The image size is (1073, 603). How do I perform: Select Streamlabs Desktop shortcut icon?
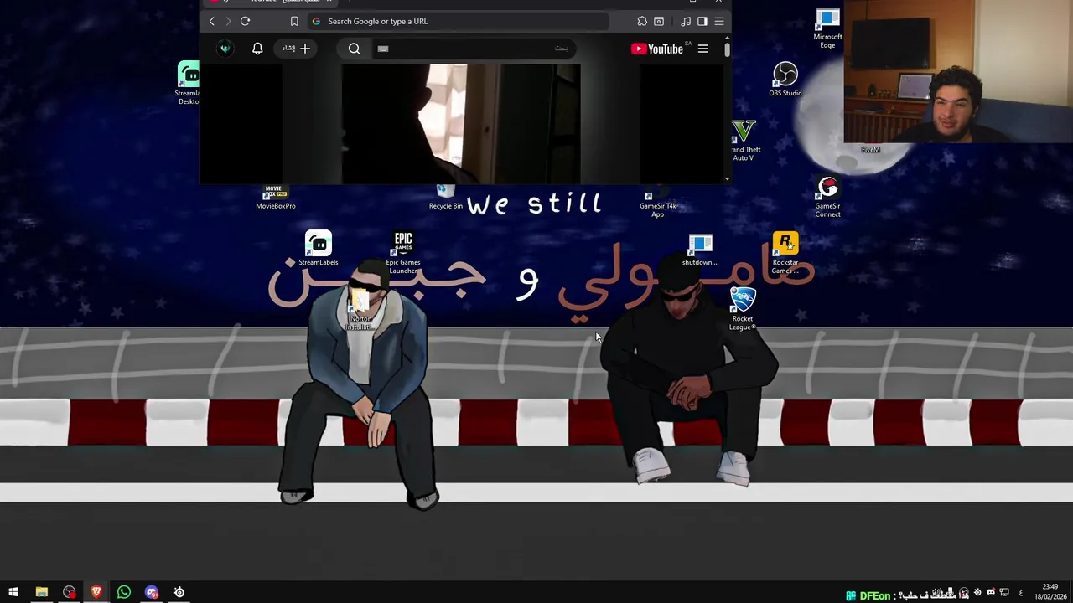pos(189,84)
